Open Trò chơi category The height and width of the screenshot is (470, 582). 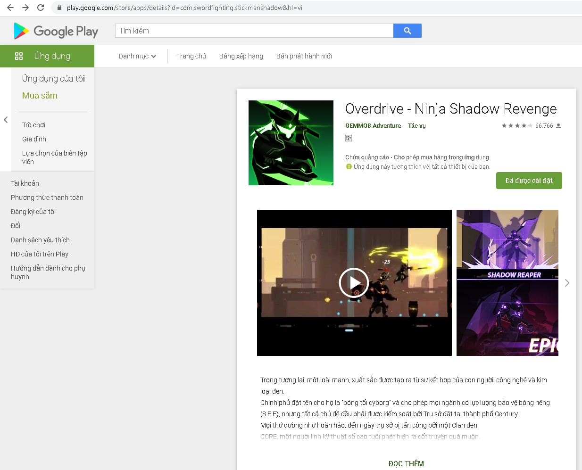pos(33,125)
